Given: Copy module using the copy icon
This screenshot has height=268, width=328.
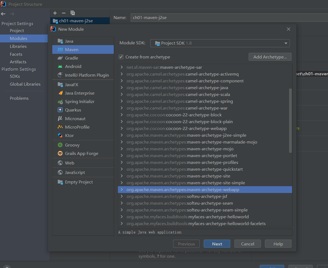Looking at the screenshot, I should [x=72, y=13].
